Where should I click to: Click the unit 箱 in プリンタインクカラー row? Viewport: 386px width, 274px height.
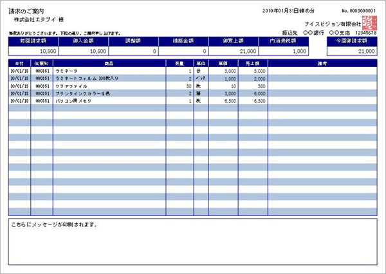point(198,93)
